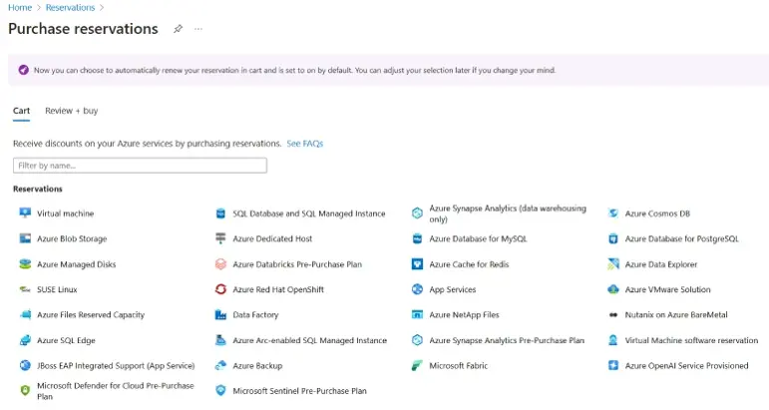Click the Azure Dedicated Host icon
This screenshot has width=769, height=410.
(x=220, y=238)
